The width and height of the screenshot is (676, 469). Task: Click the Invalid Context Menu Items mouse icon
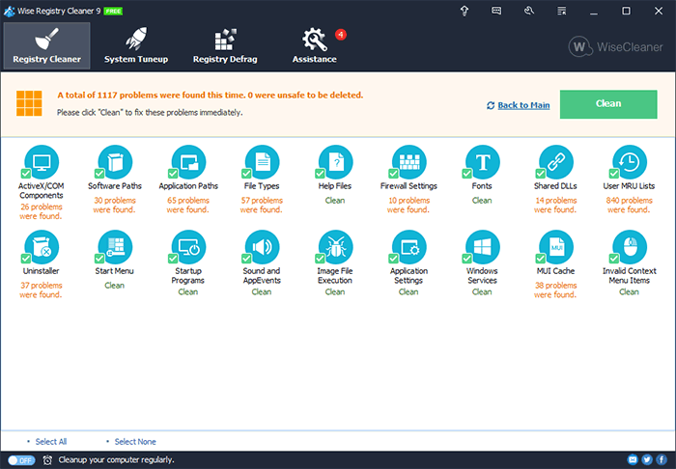pos(630,247)
